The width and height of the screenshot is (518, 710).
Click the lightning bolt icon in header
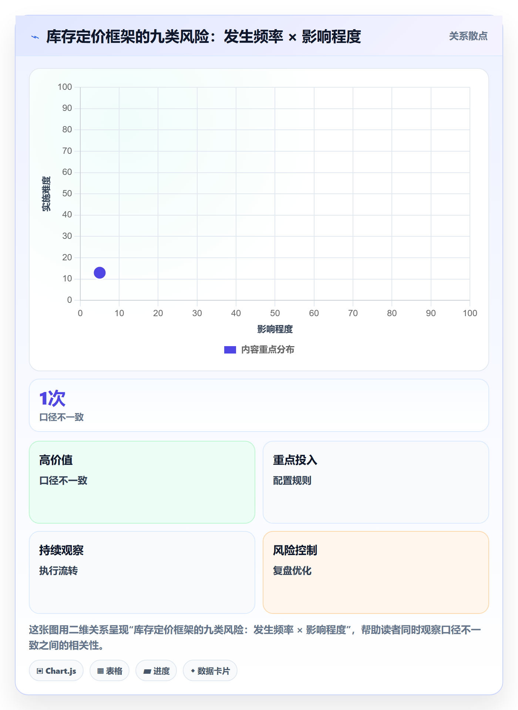point(35,37)
